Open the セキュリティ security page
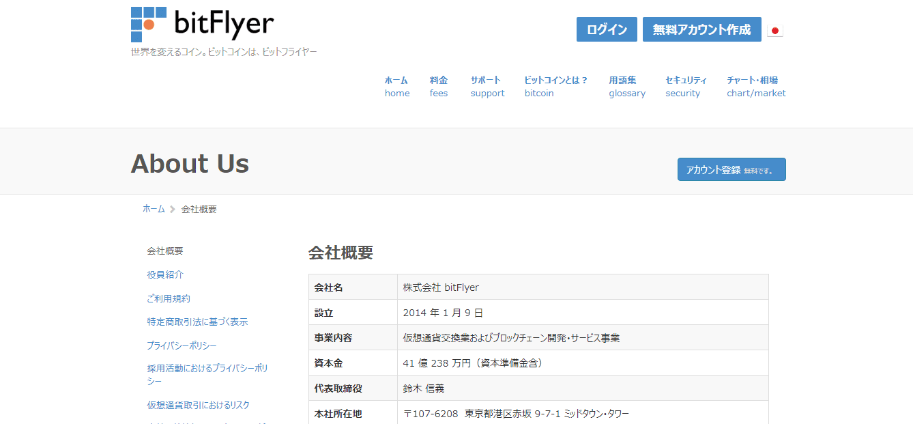Viewport: 913px width, 424px height. (x=683, y=86)
